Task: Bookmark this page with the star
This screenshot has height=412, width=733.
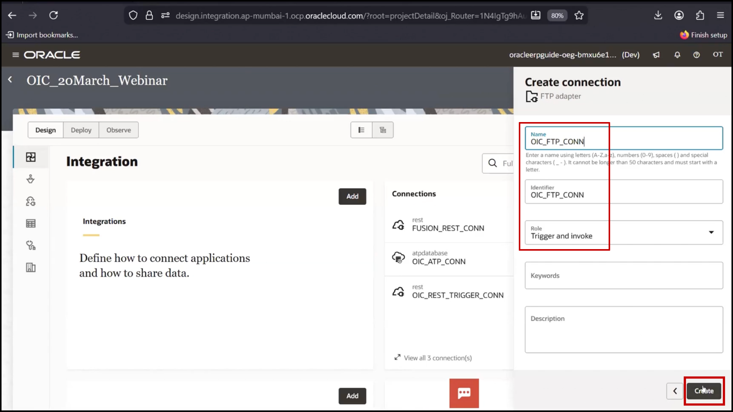Action: point(579,15)
